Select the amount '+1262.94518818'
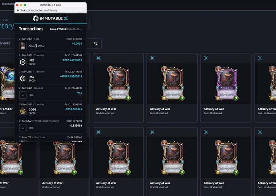The image size is (276, 196). (72, 60)
